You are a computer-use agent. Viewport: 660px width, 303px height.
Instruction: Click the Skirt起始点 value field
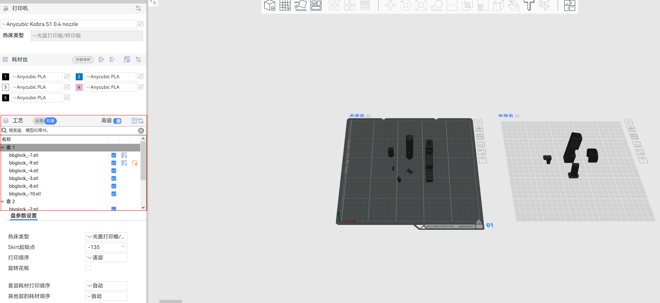pos(106,247)
